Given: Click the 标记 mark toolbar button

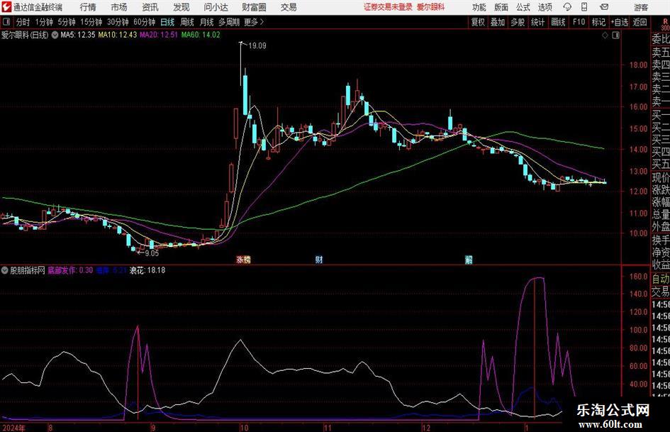Looking at the screenshot, I should point(598,22).
